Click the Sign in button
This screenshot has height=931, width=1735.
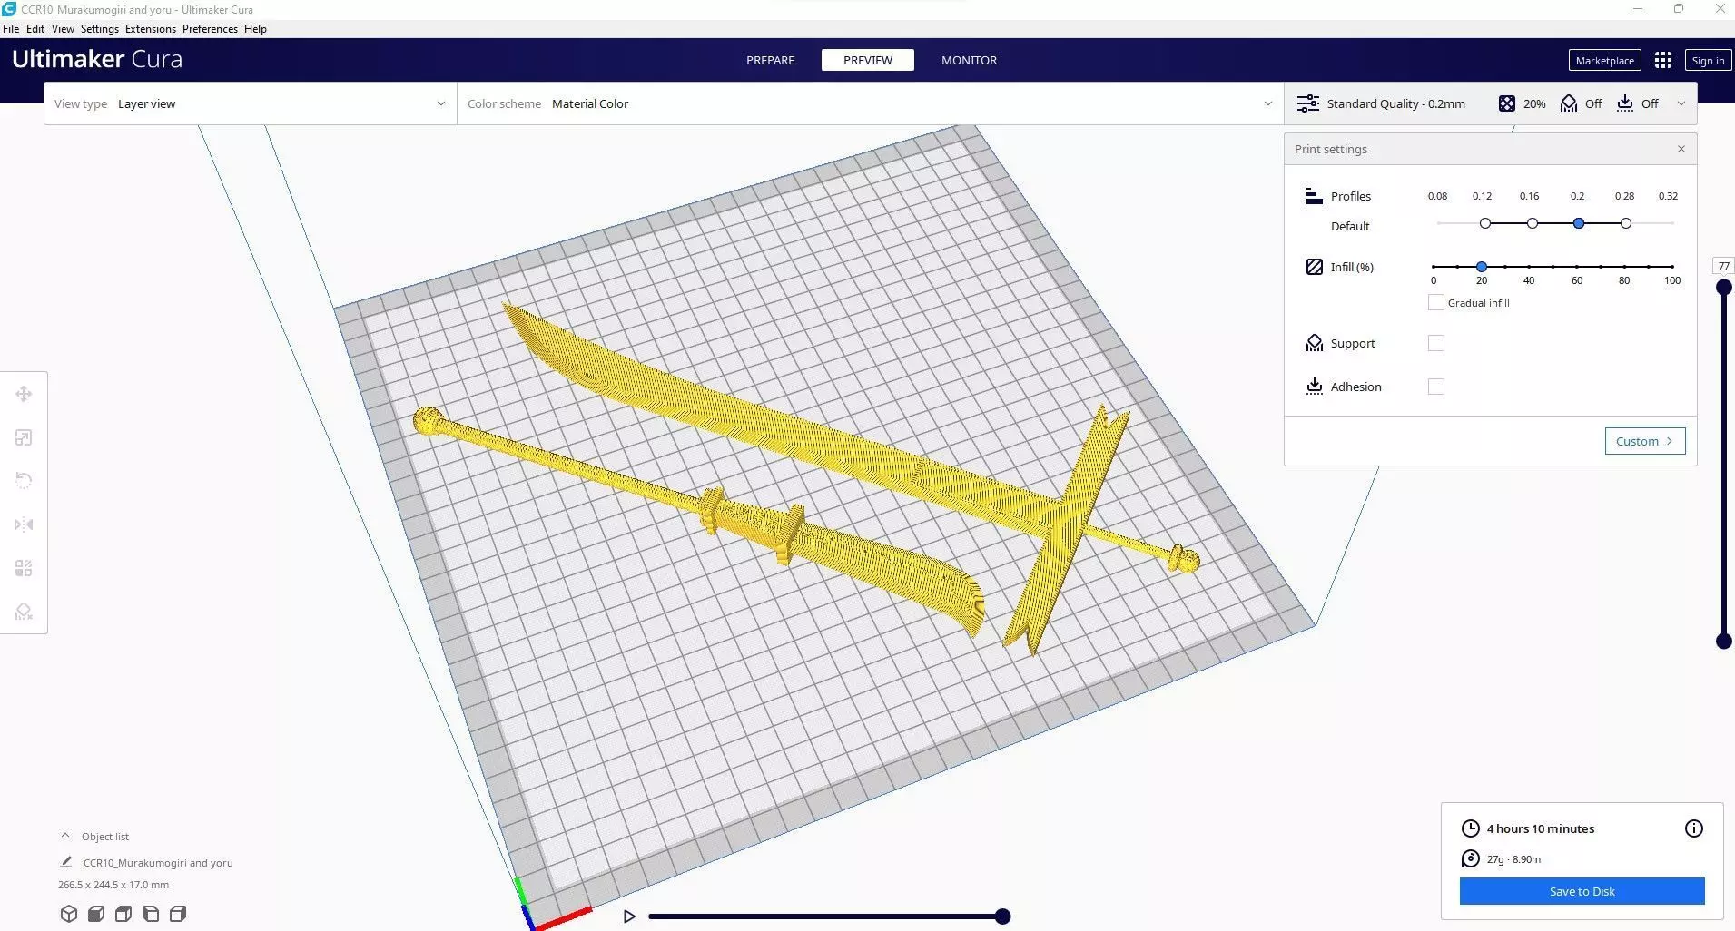pyautogui.click(x=1708, y=60)
